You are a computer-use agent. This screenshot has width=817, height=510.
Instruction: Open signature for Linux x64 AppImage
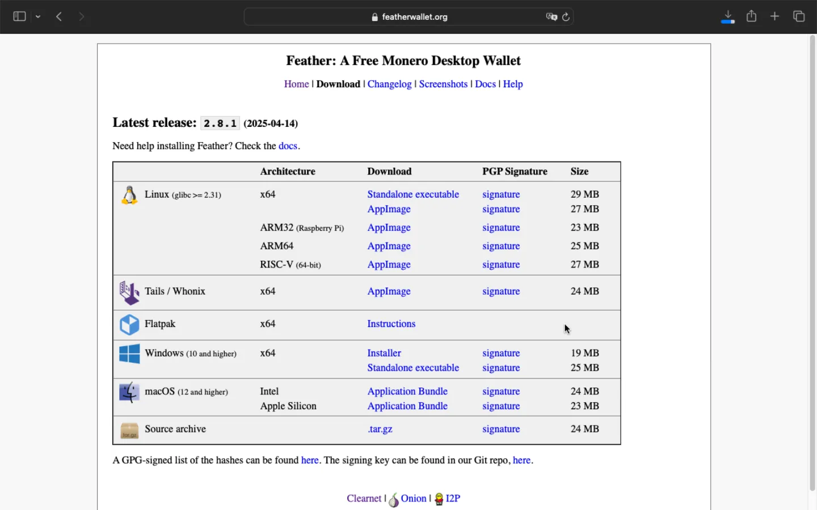click(x=501, y=209)
